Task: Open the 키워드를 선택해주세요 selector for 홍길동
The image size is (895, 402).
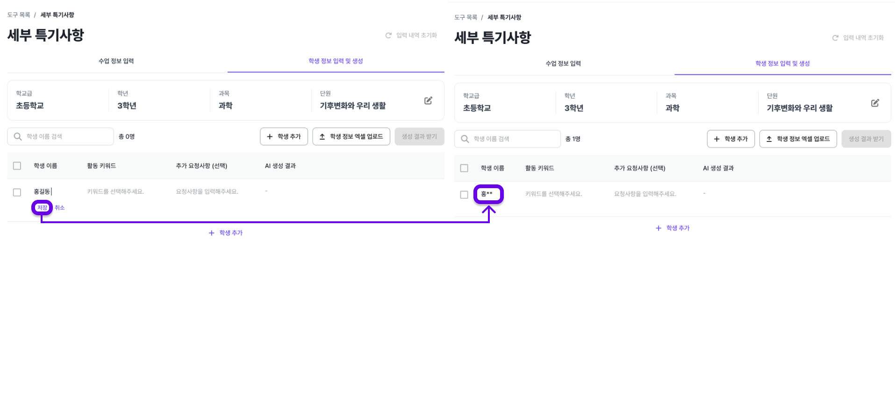Action: coord(115,191)
